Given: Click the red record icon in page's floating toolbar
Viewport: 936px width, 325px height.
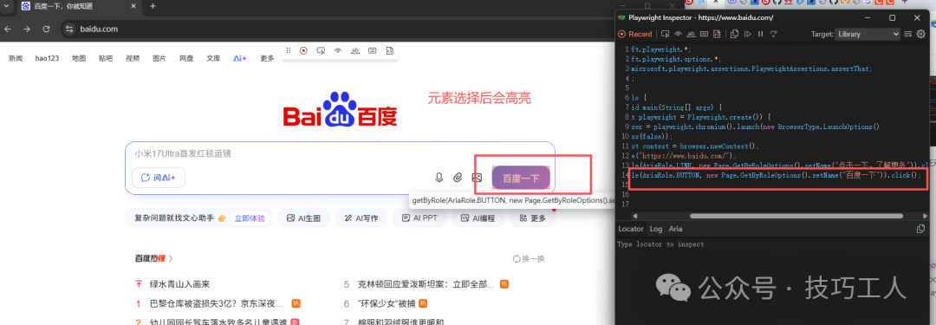Looking at the screenshot, I should (x=303, y=51).
